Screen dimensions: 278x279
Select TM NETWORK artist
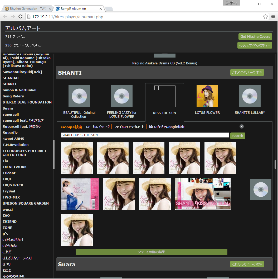14,167
